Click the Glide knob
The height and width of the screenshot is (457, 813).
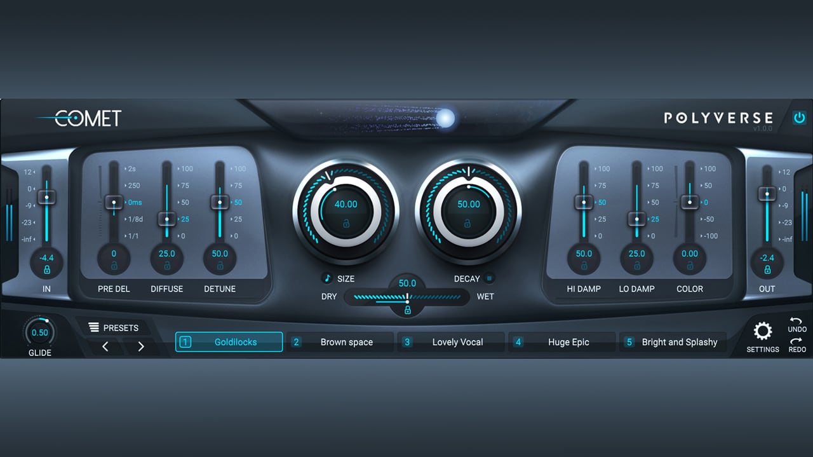coord(39,332)
